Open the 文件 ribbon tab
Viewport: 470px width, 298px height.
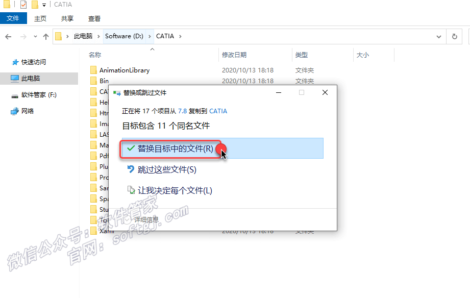tap(13, 18)
